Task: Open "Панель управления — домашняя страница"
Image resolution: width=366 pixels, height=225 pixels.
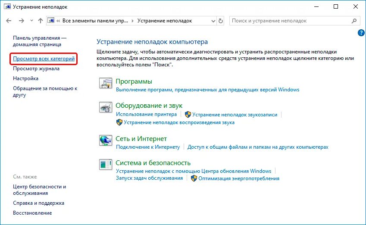Action: (x=40, y=41)
